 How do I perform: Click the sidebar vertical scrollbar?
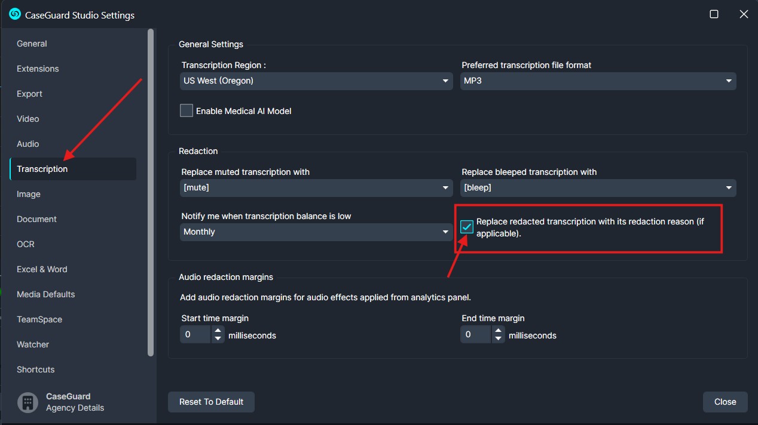(151, 191)
